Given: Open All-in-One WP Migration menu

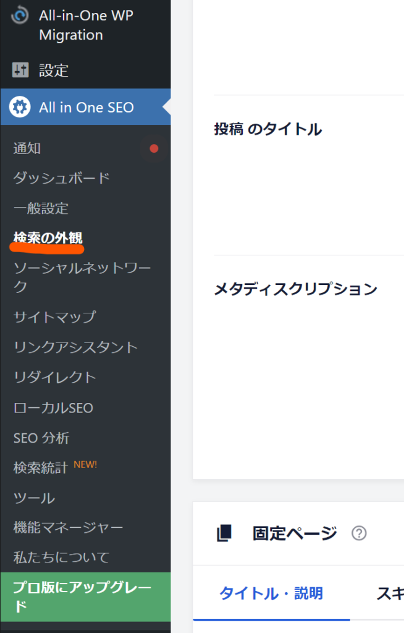Looking at the screenshot, I should (86, 25).
